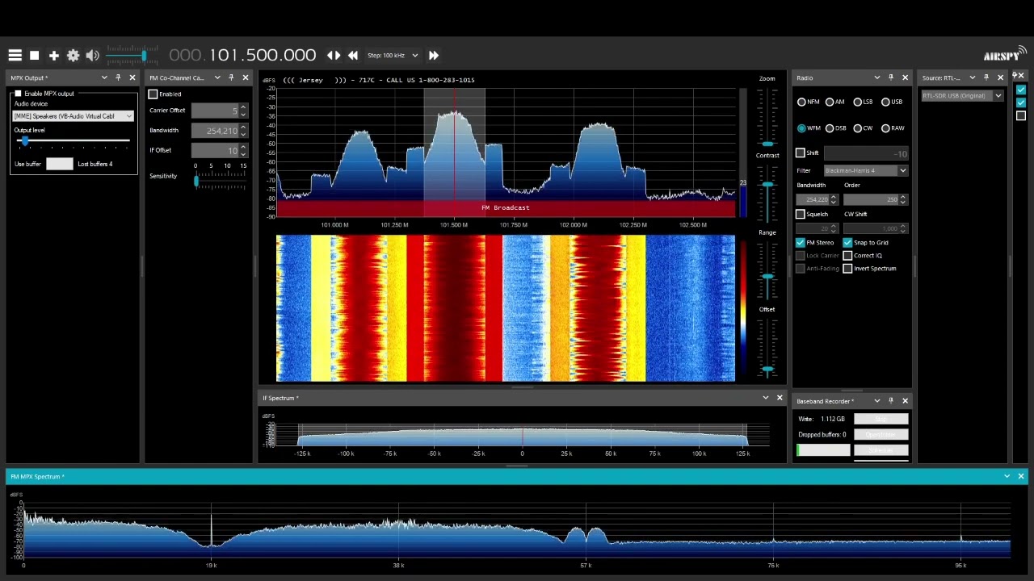The image size is (1034, 581).
Task: Open the main hamburger menu
Action: coord(15,55)
